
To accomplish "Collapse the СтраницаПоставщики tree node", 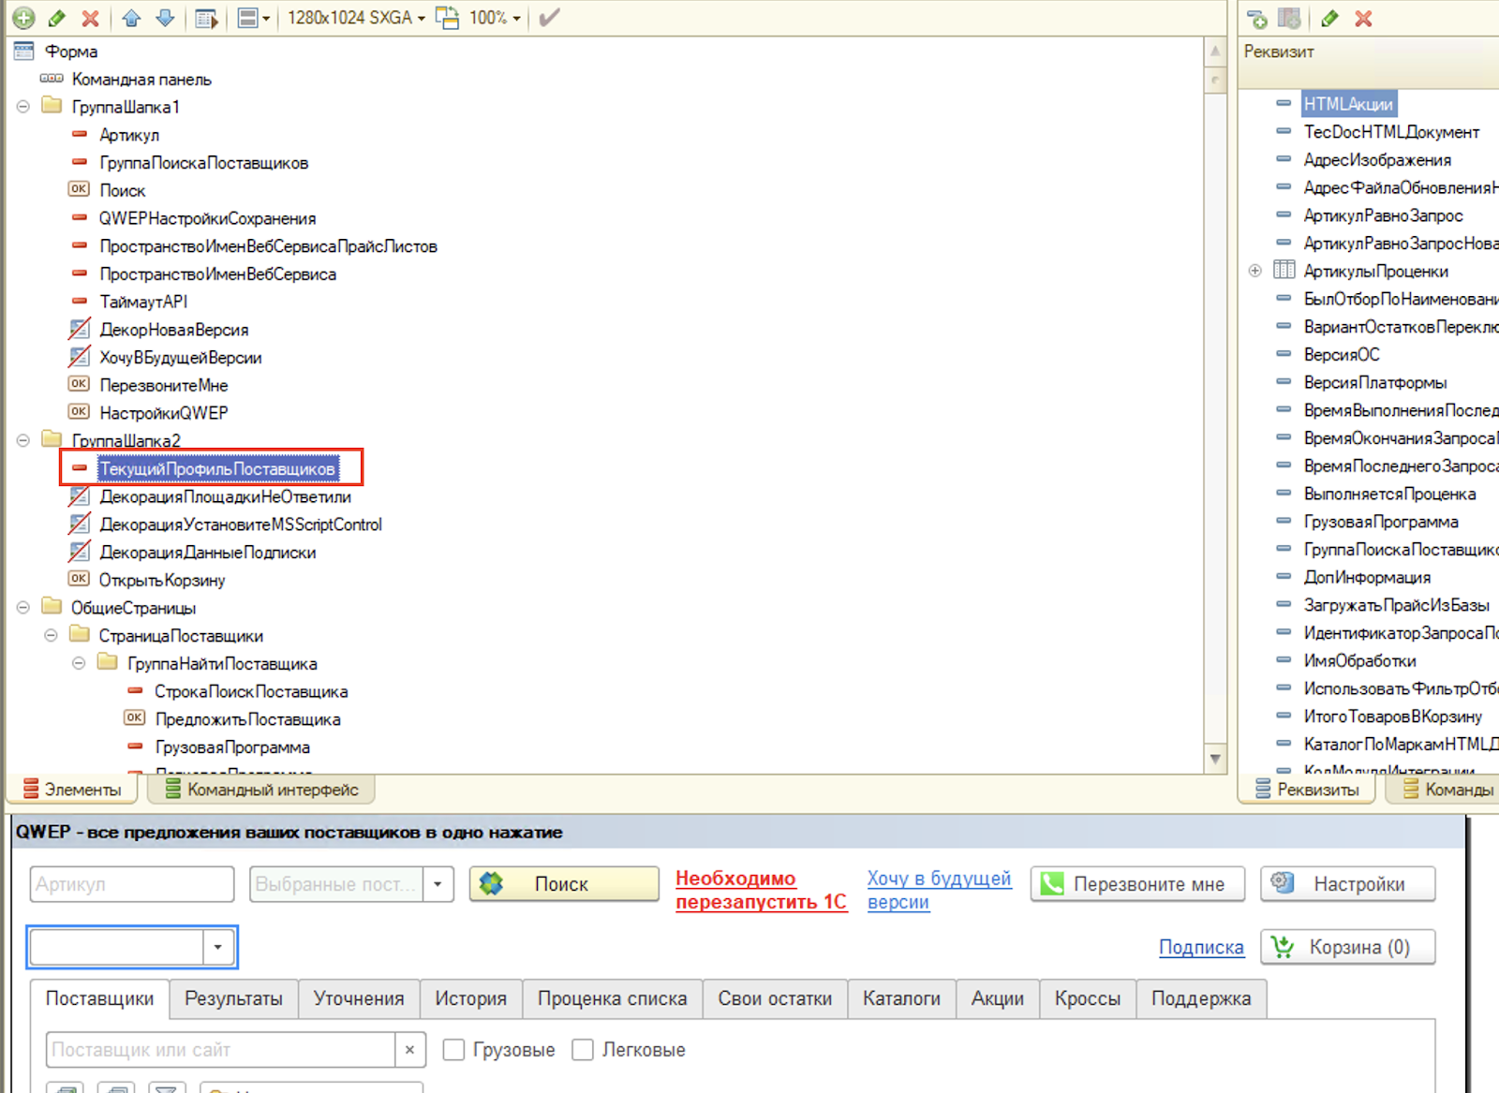I will tap(52, 636).
